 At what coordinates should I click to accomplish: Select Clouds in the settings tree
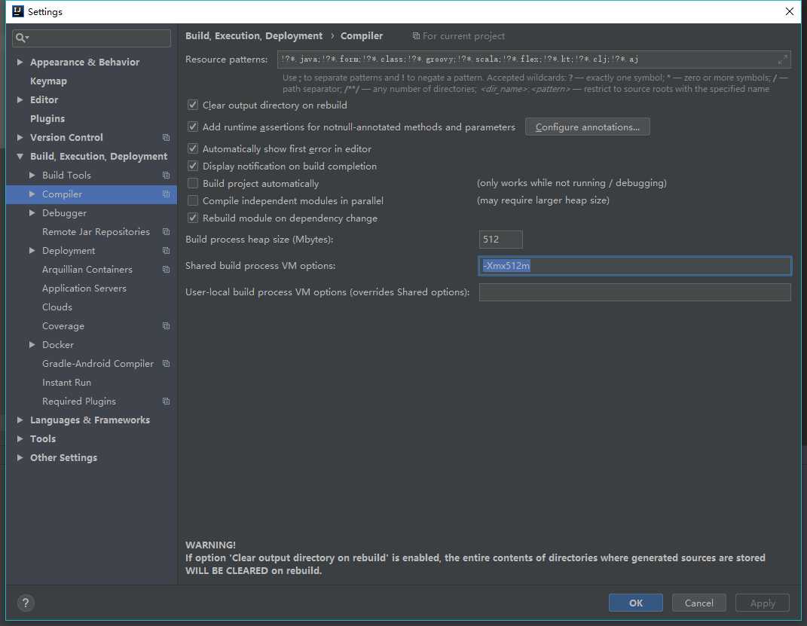pos(57,307)
